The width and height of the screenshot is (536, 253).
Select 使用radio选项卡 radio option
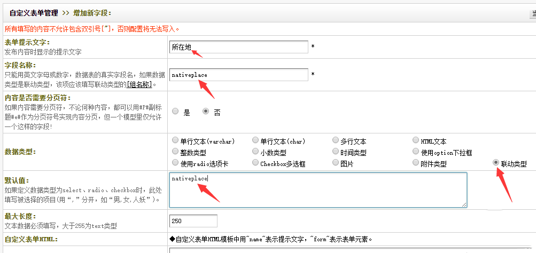click(175, 163)
